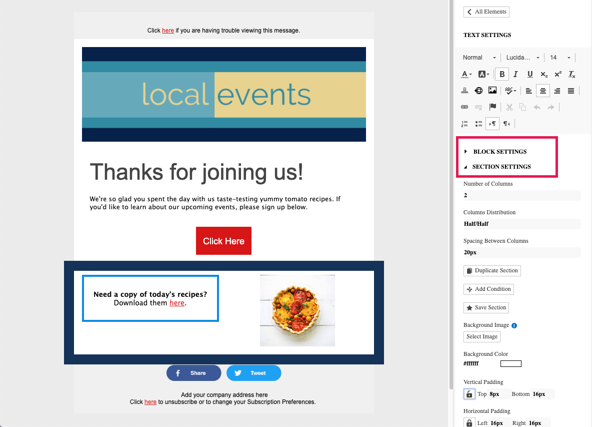Toggle italic formatting
The width and height of the screenshot is (592, 427).
(515, 74)
